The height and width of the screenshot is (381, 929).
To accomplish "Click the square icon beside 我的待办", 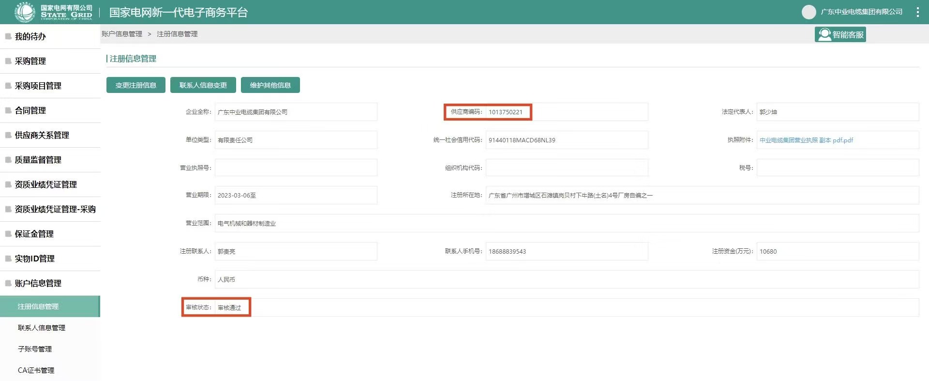I will [8, 36].
